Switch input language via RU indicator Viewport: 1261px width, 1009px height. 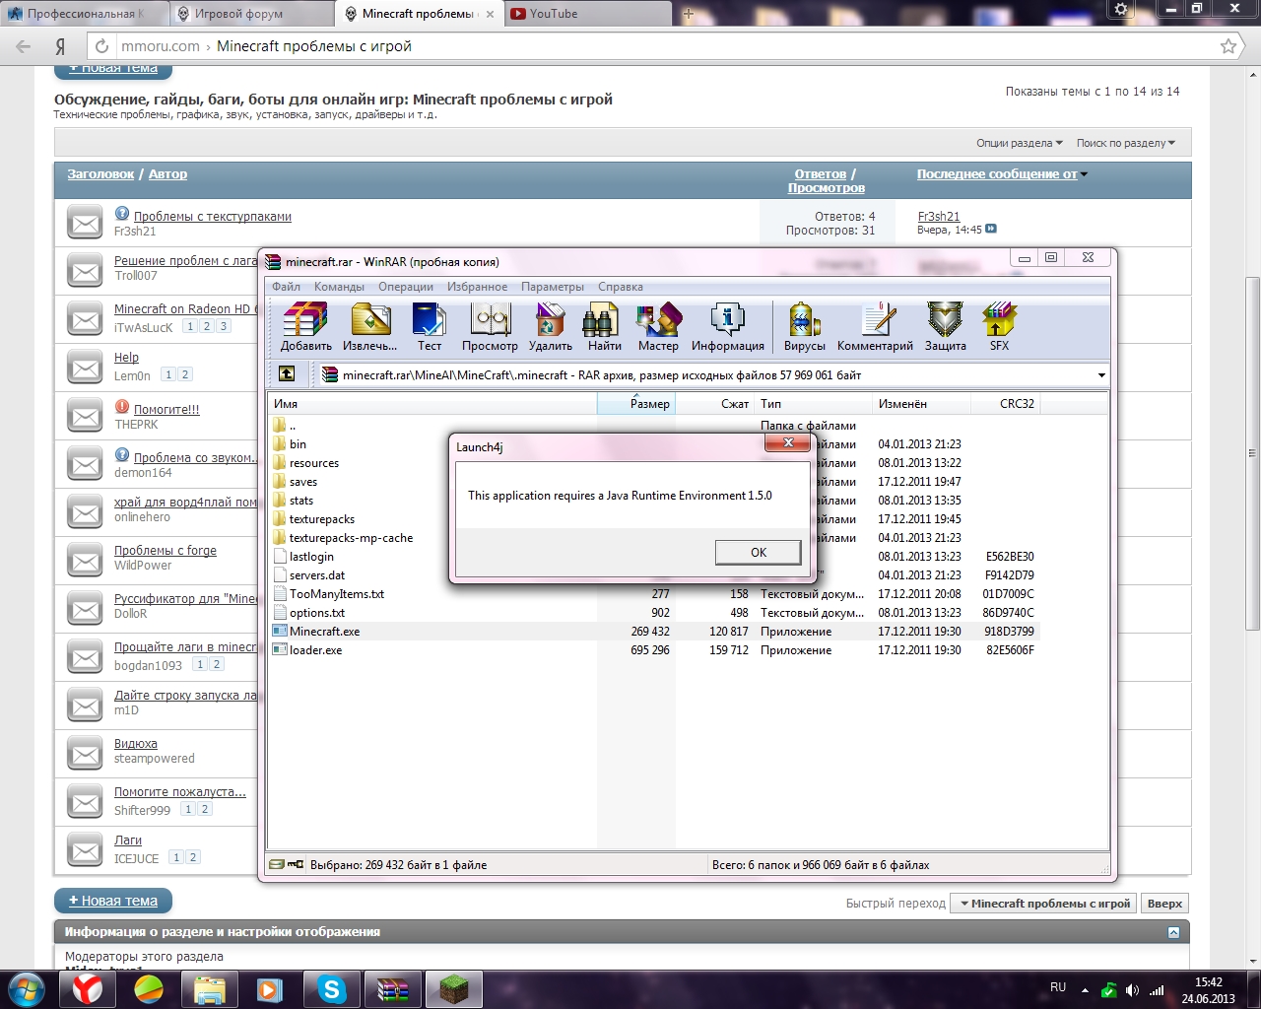(x=1058, y=987)
